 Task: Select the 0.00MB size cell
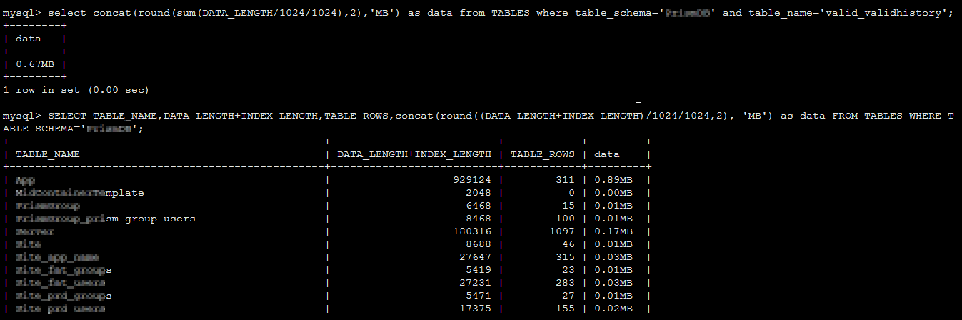point(613,193)
